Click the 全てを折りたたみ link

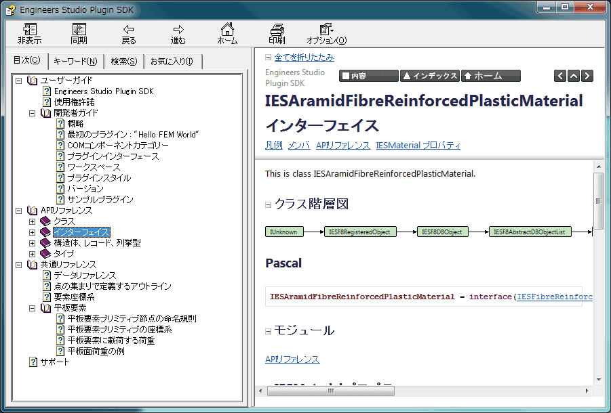click(x=304, y=58)
